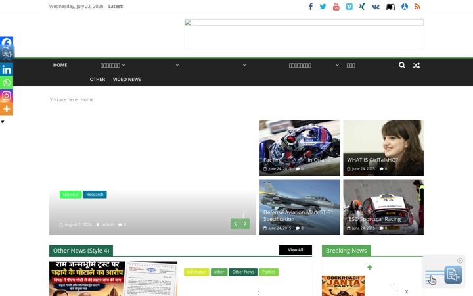
Task: Click the open-book social icon in header
Action: tap(391, 7)
